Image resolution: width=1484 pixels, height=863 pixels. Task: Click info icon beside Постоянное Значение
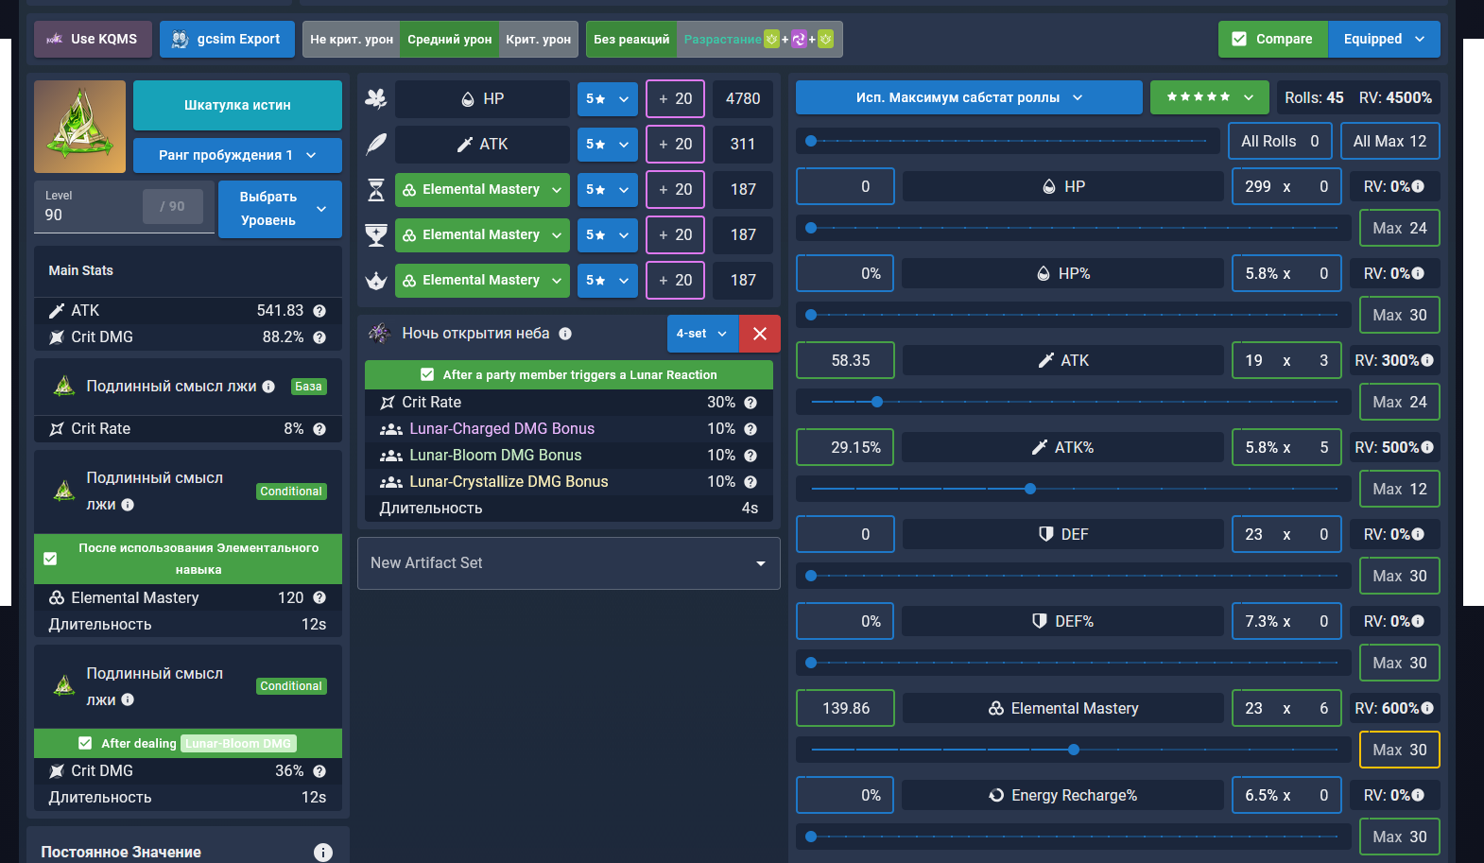click(323, 852)
